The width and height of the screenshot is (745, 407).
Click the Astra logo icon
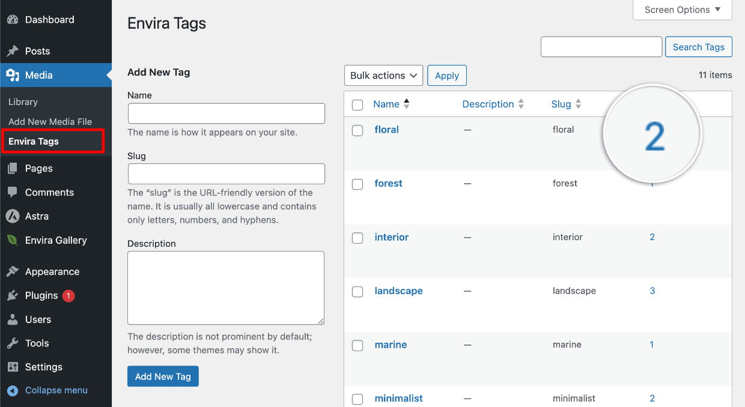click(x=13, y=216)
